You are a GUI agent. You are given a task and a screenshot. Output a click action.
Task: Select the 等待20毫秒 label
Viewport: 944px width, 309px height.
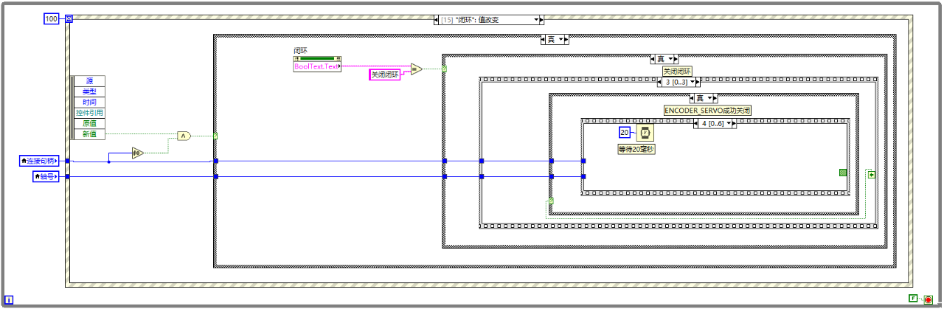click(636, 149)
